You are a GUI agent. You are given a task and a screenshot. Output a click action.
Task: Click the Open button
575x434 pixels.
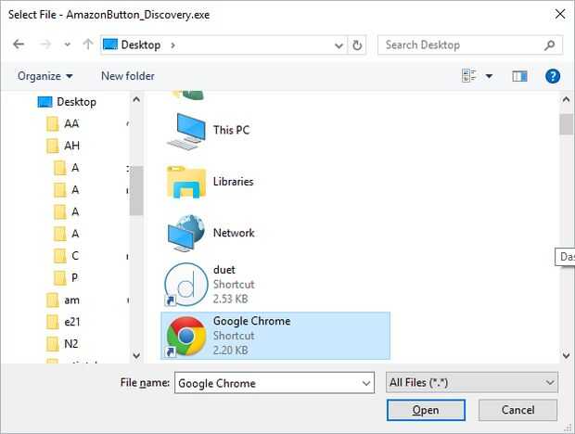(x=426, y=410)
